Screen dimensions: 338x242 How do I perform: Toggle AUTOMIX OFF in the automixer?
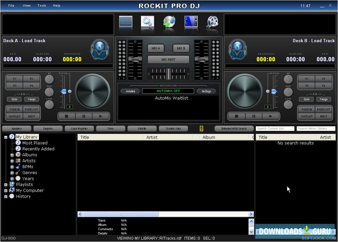click(169, 91)
